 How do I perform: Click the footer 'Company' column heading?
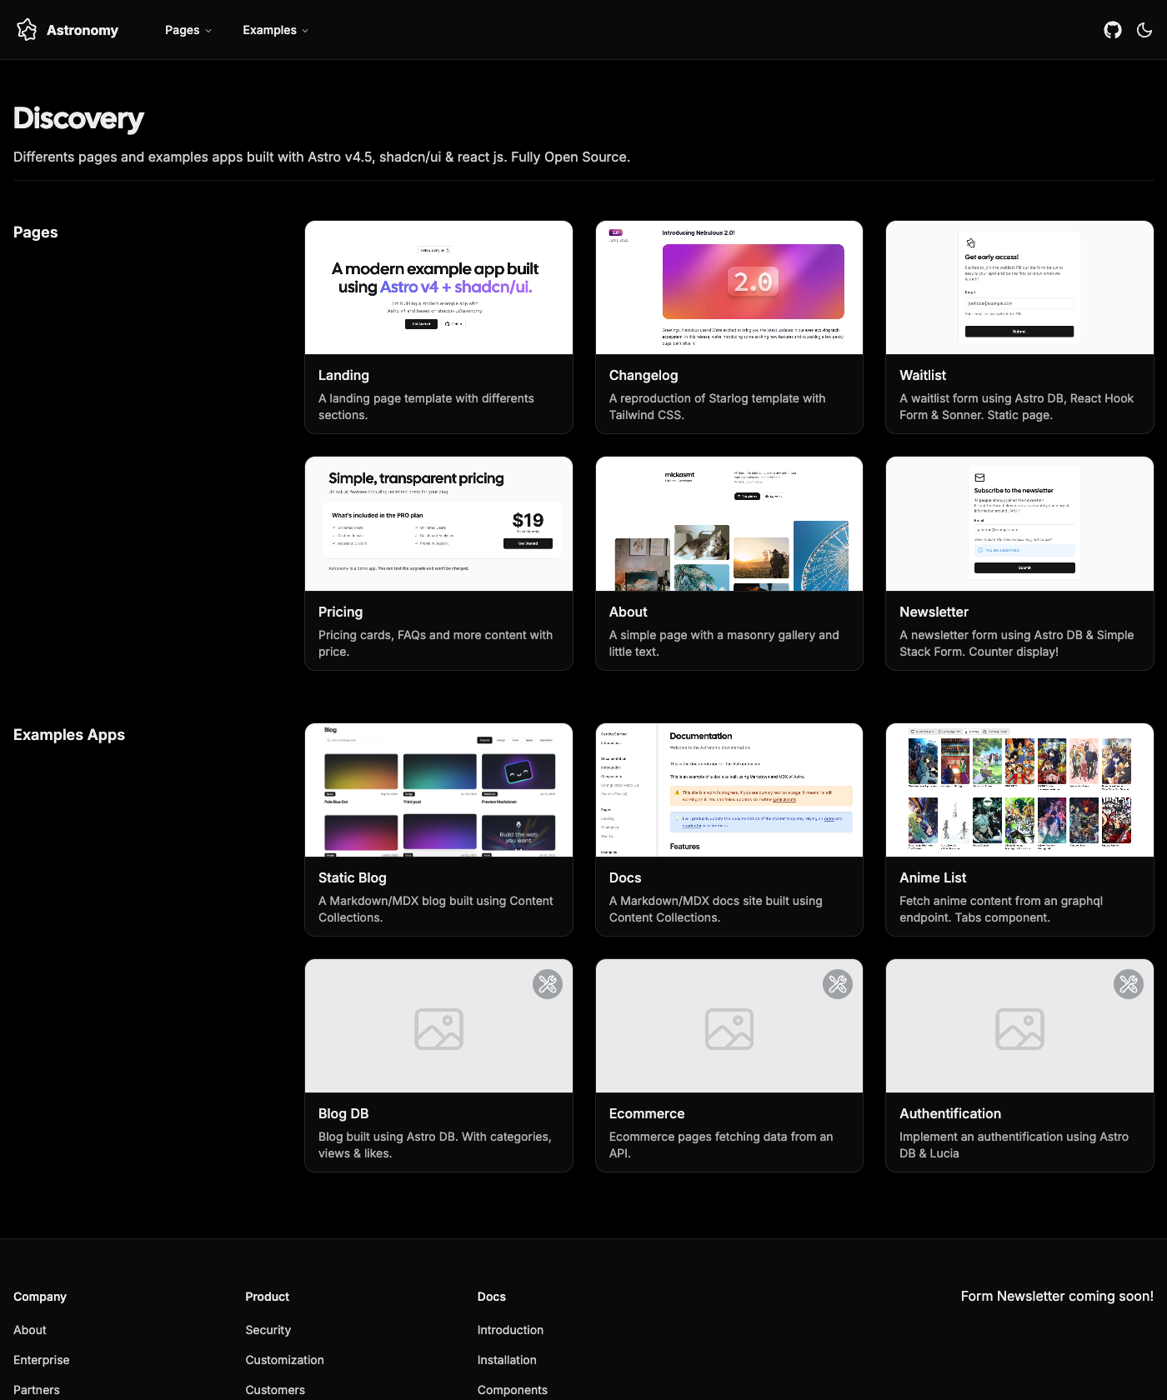[40, 1297]
